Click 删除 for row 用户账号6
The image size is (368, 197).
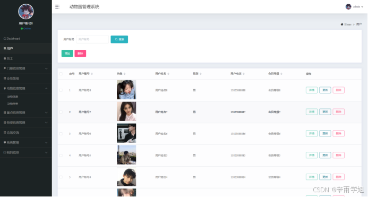pyautogui.click(x=338, y=133)
